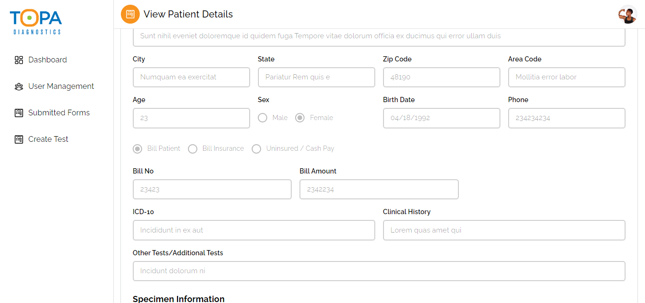Click the Create Test form icon
The image size is (645, 303).
(x=19, y=139)
